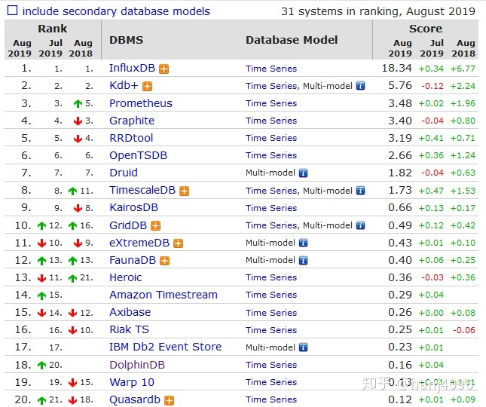Click Time Series model in Quasardb row
The image size is (486, 407).
(x=271, y=399)
